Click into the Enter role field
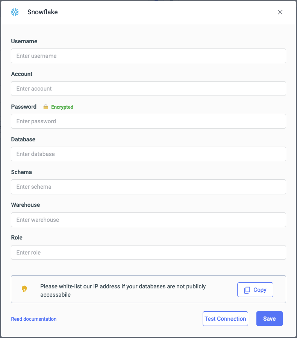The image size is (297, 338). pos(148,252)
